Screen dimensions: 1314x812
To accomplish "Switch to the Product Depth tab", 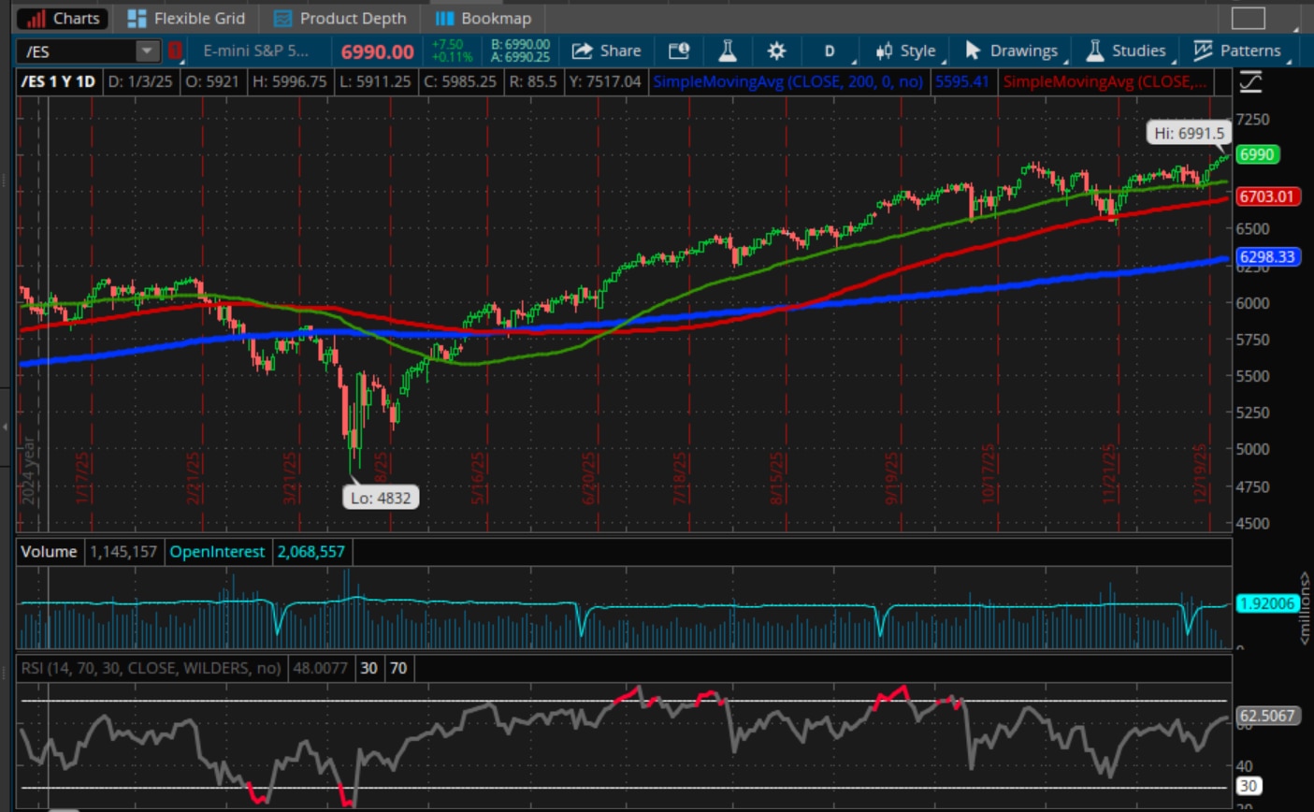I will (340, 17).
